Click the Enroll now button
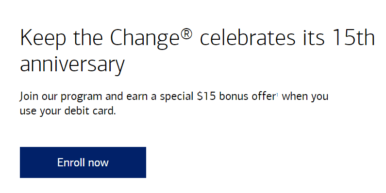This screenshot has height=193, width=386. coord(83,162)
